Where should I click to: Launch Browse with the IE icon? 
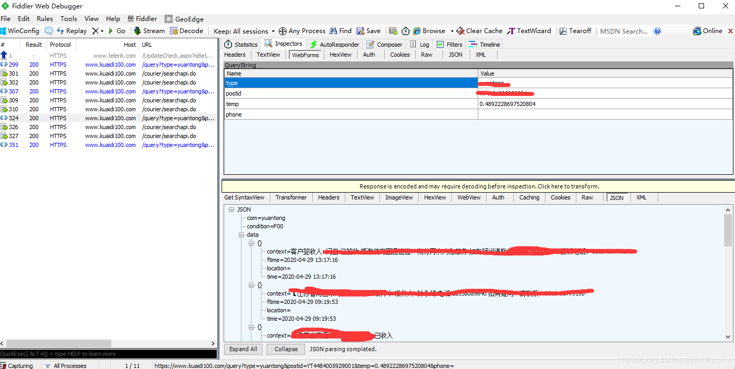(429, 31)
